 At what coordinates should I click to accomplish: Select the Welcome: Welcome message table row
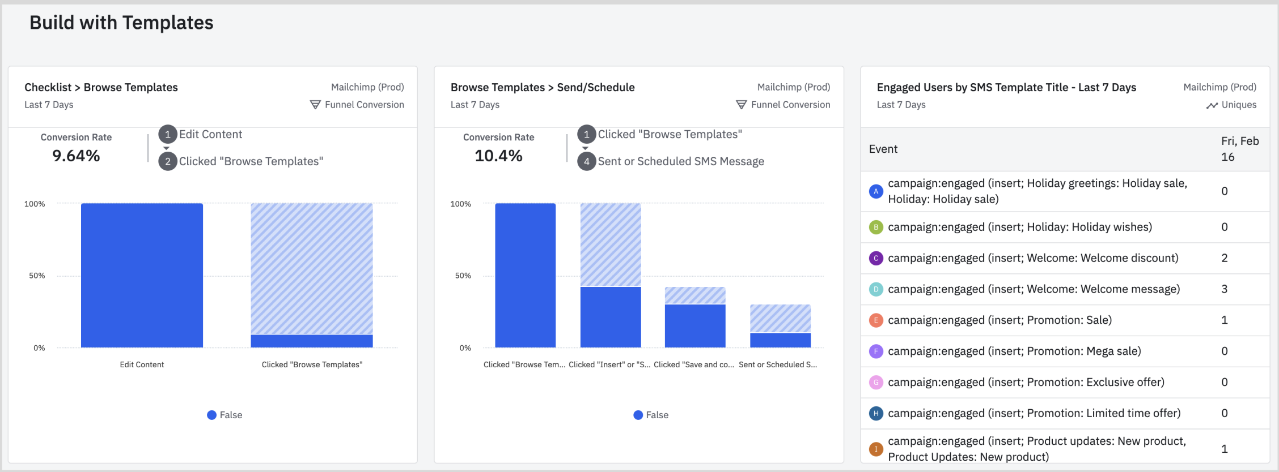[x=1034, y=289]
